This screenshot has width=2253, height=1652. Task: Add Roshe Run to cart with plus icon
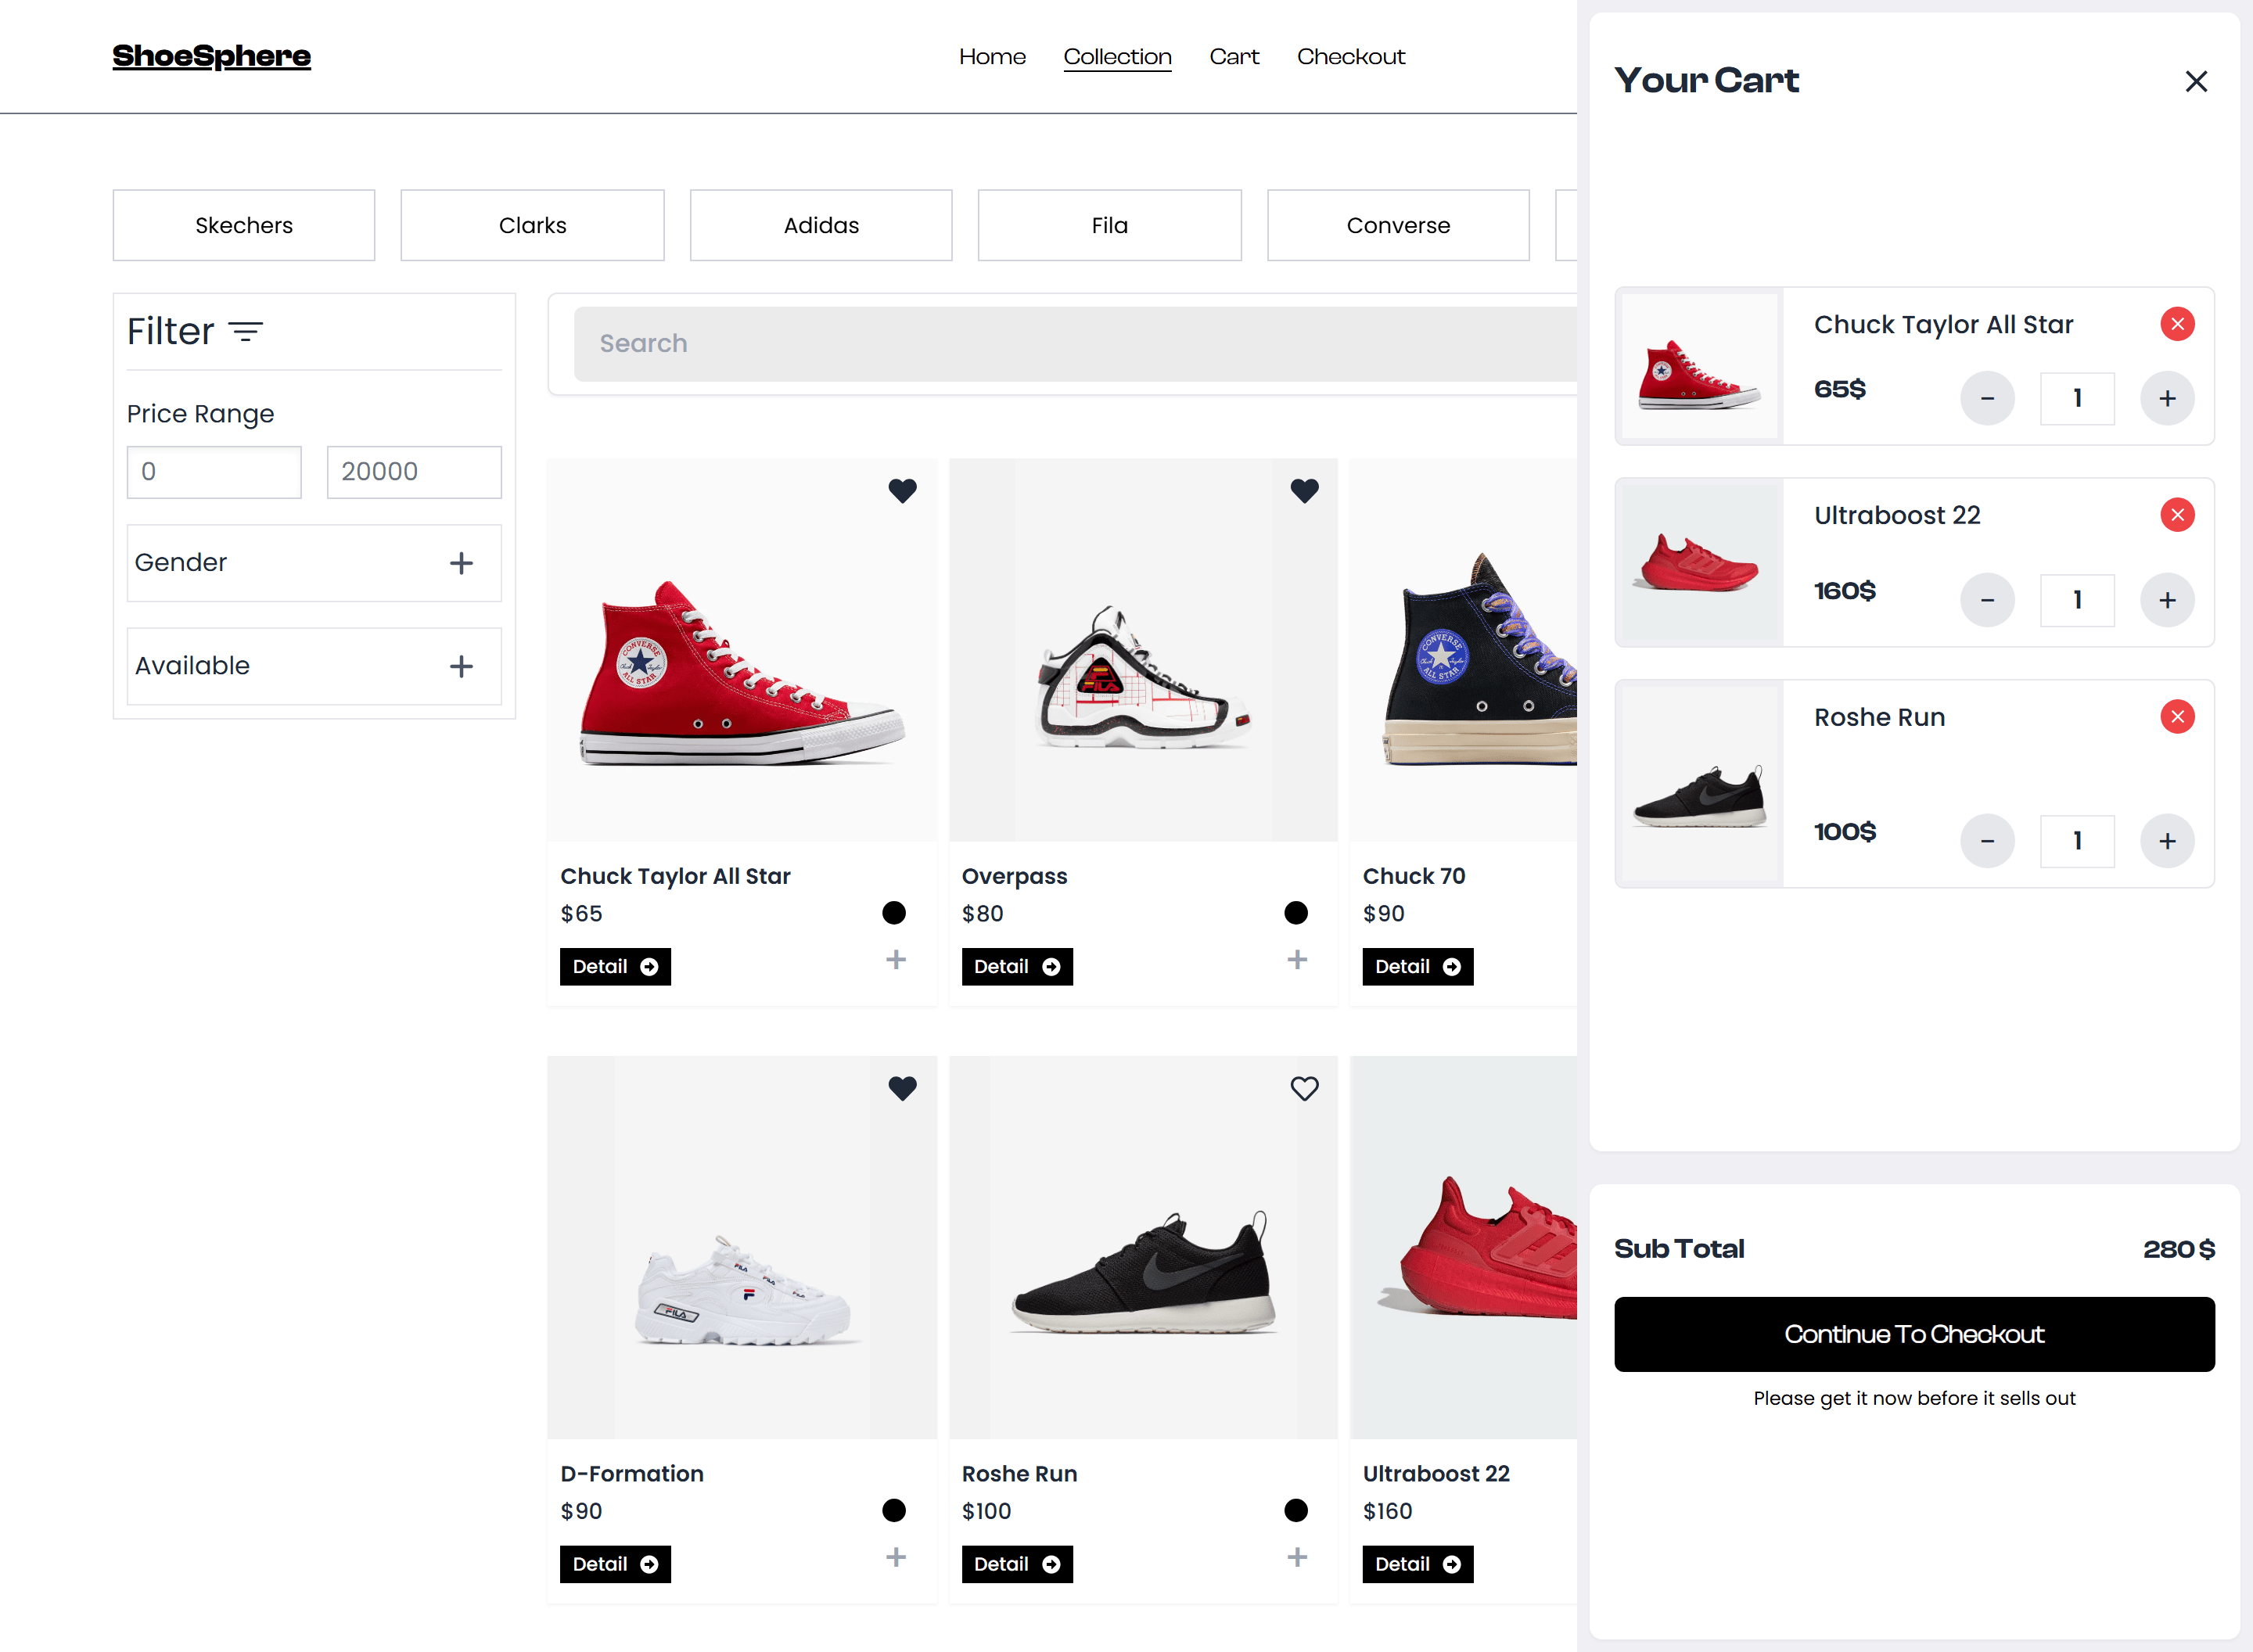pyautogui.click(x=1297, y=1558)
